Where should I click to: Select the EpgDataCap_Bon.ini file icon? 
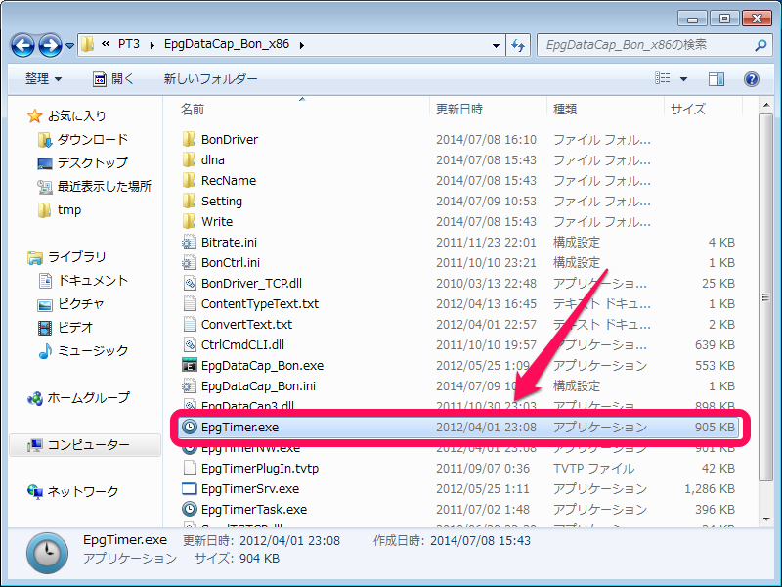coord(189,385)
